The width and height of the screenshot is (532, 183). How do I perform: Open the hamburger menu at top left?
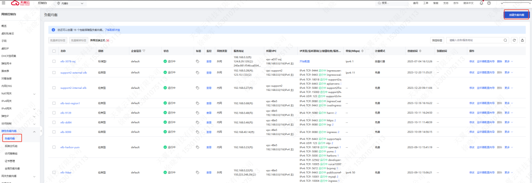click(3, 3)
